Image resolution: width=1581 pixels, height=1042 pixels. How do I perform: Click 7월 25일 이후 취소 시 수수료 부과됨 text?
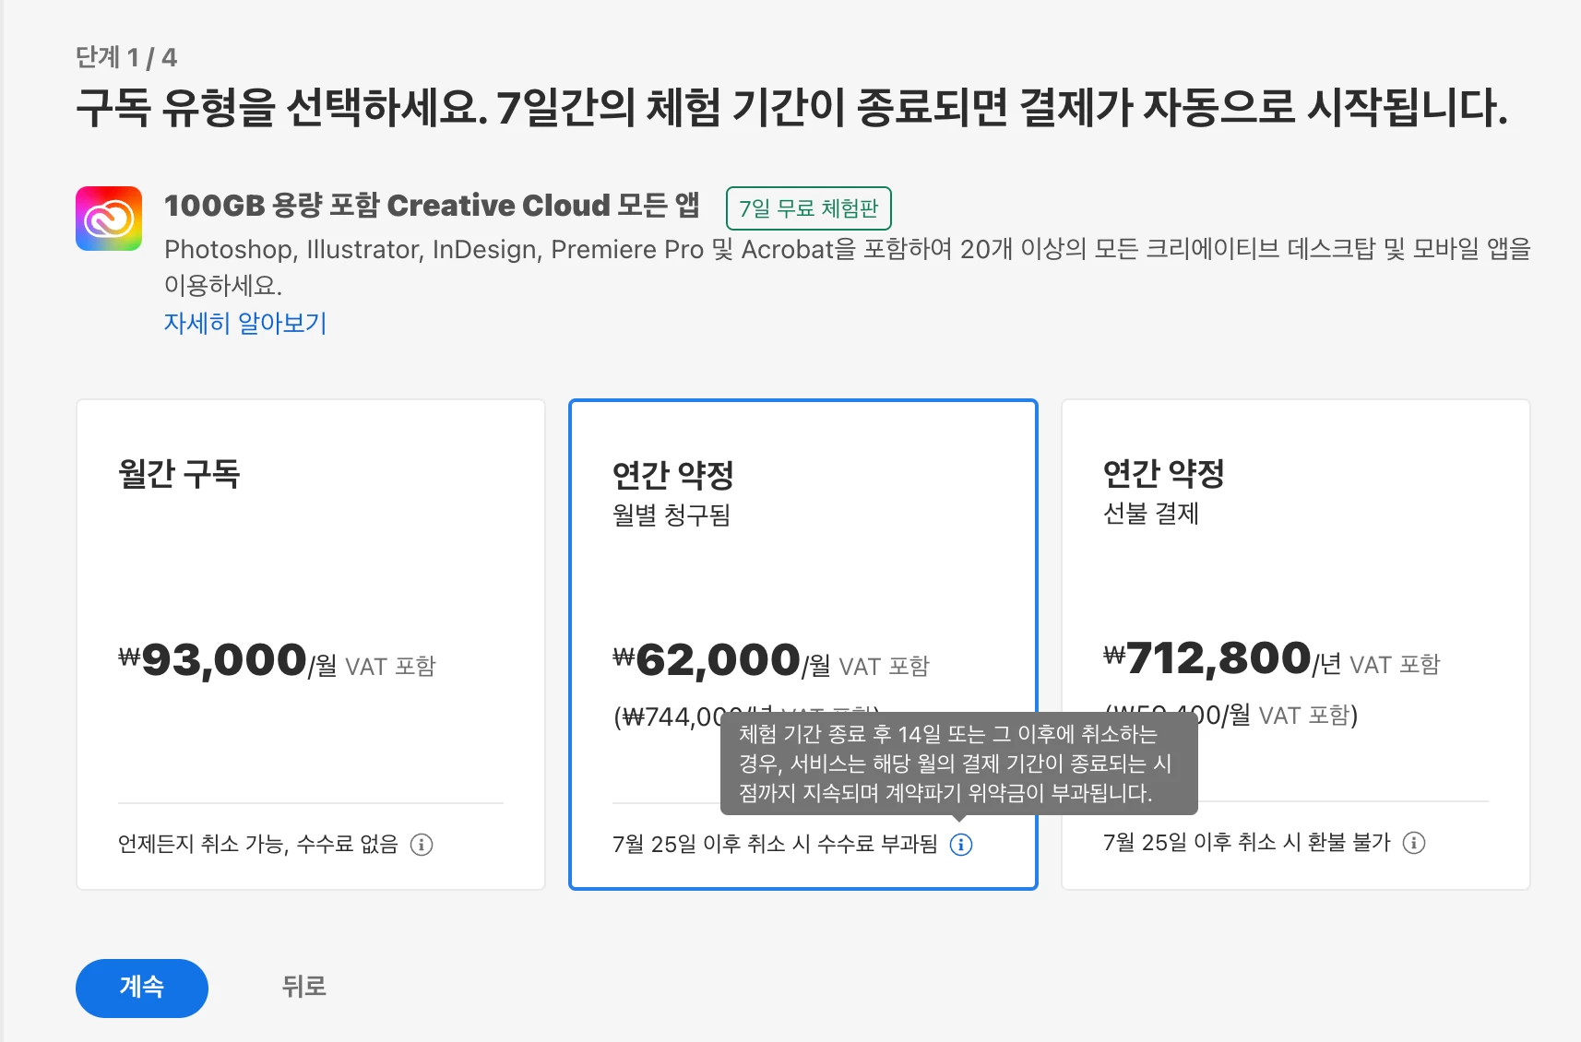point(775,844)
